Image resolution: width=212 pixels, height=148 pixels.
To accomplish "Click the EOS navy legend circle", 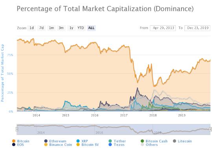I will (14, 144).
